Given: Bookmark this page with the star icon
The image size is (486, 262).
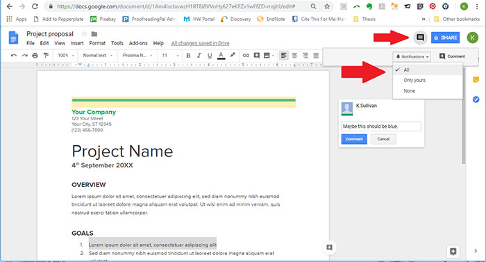Looking at the screenshot, I should click(327, 6).
